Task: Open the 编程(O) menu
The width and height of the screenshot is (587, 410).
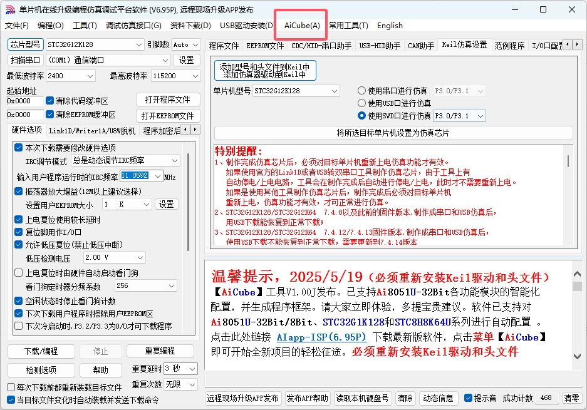Action: 51,26
